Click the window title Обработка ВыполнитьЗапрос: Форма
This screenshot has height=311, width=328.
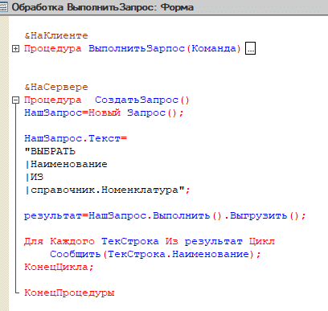point(102,7)
